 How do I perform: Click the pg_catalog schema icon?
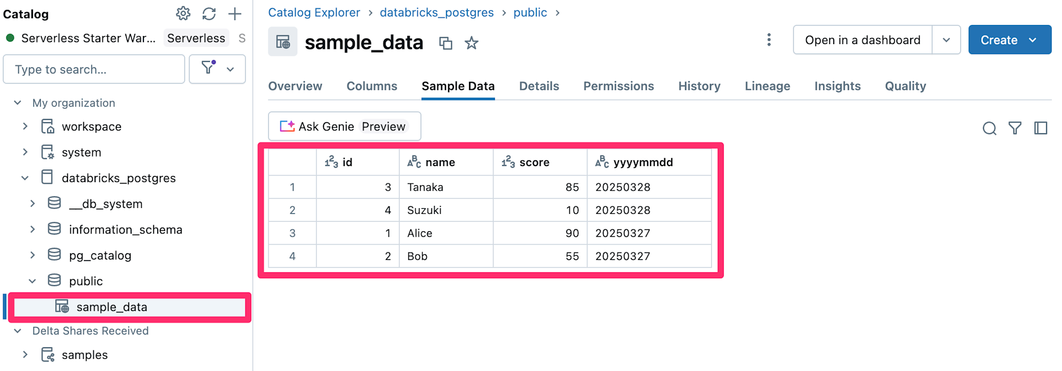point(54,255)
